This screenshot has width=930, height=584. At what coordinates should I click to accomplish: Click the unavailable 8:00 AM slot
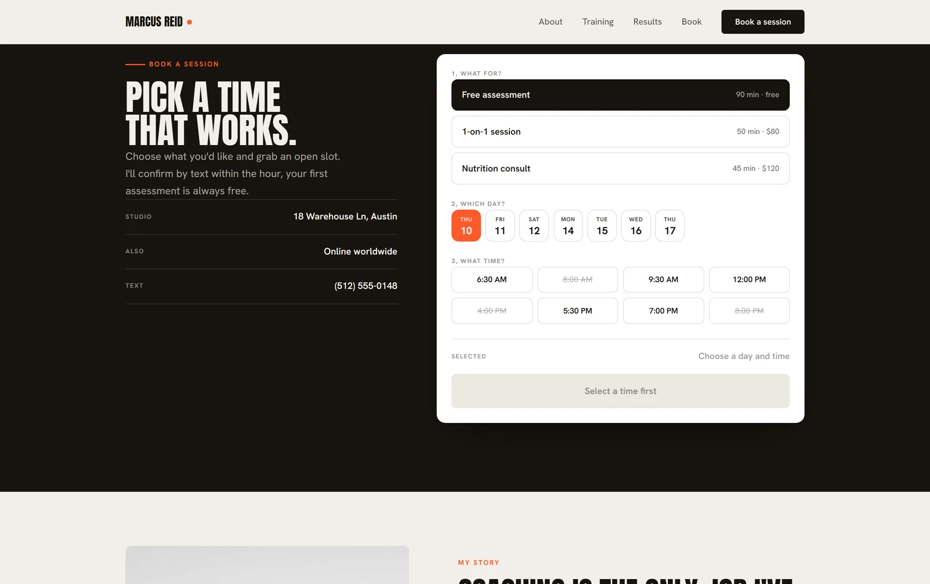pyautogui.click(x=578, y=280)
